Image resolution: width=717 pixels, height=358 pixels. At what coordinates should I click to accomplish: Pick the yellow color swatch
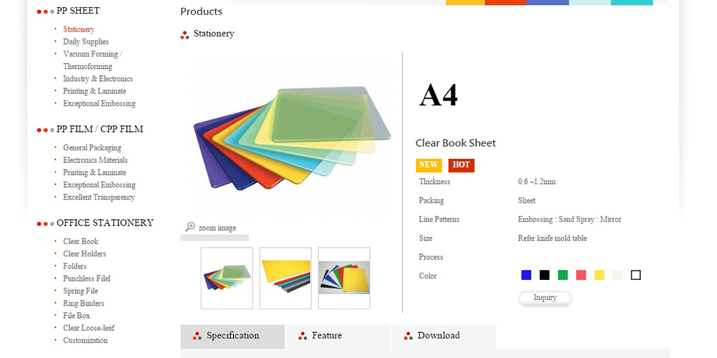(599, 275)
